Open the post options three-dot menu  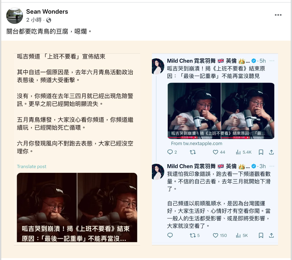coord(278,15)
